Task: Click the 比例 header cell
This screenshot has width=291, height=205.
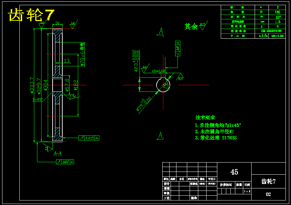Action: point(247,185)
